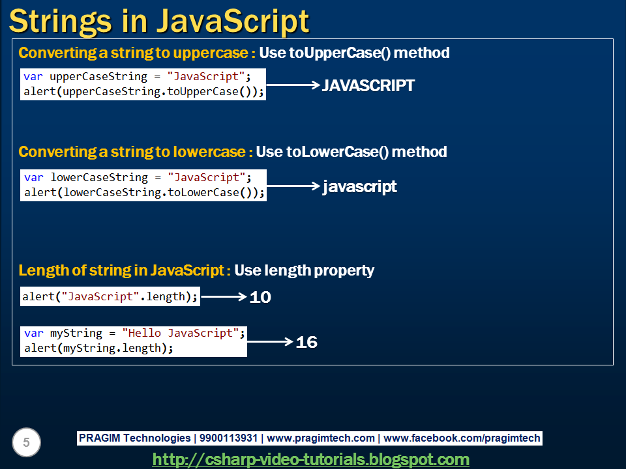This screenshot has height=469, width=626.
Task: Click the output value '10'
Action: click(x=260, y=297)
